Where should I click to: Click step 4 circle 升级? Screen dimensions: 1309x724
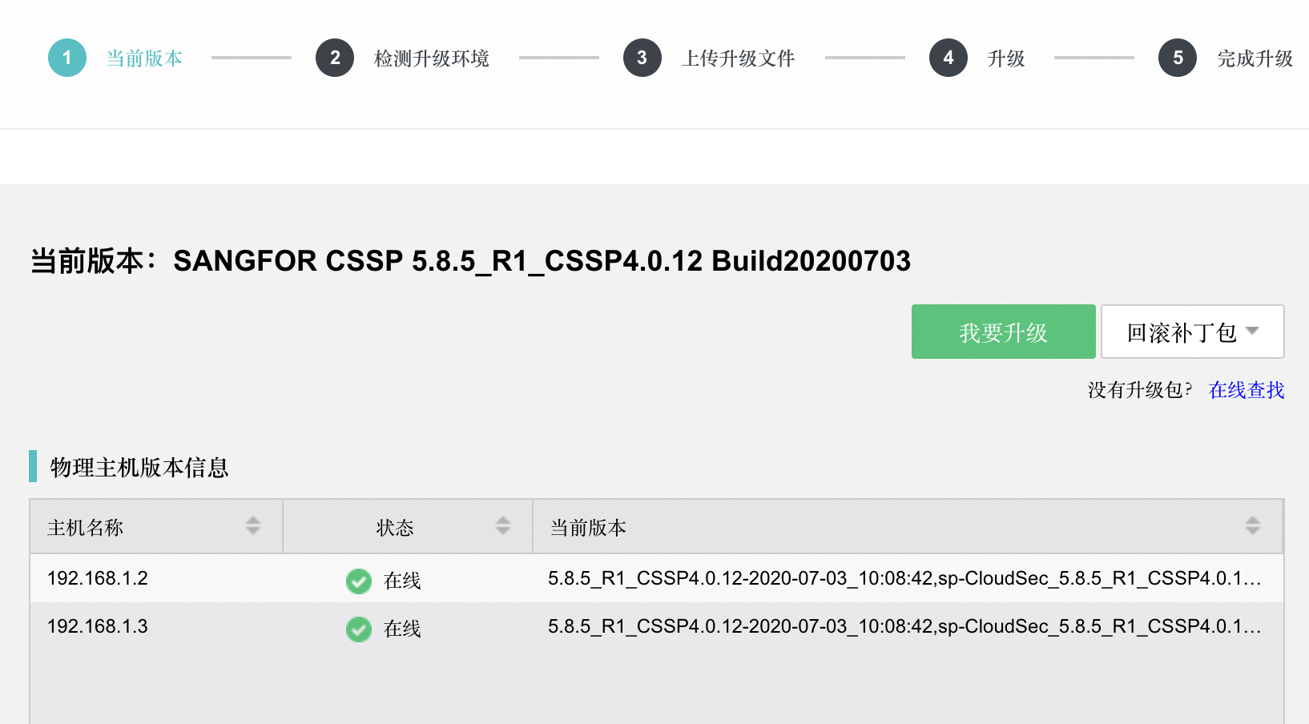click(x=948, y=57)
